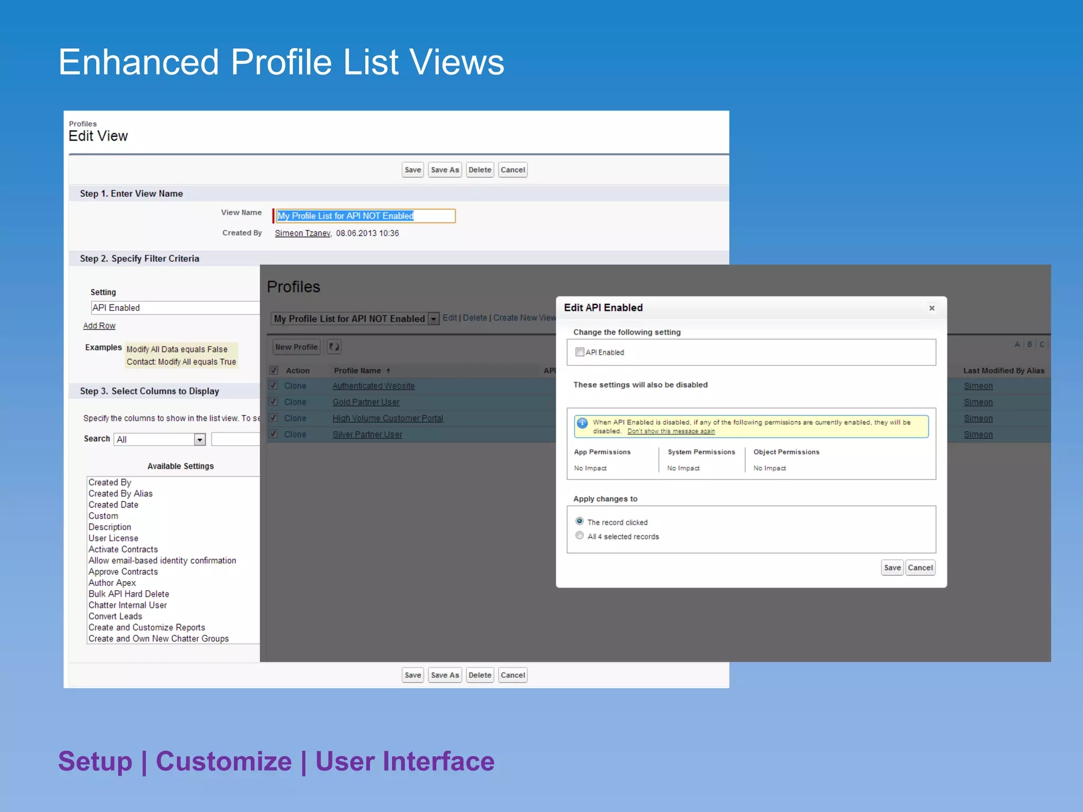Click the bottom Save As button
This screenshot has height=812, width=1083.
click(x=445, y=675)
